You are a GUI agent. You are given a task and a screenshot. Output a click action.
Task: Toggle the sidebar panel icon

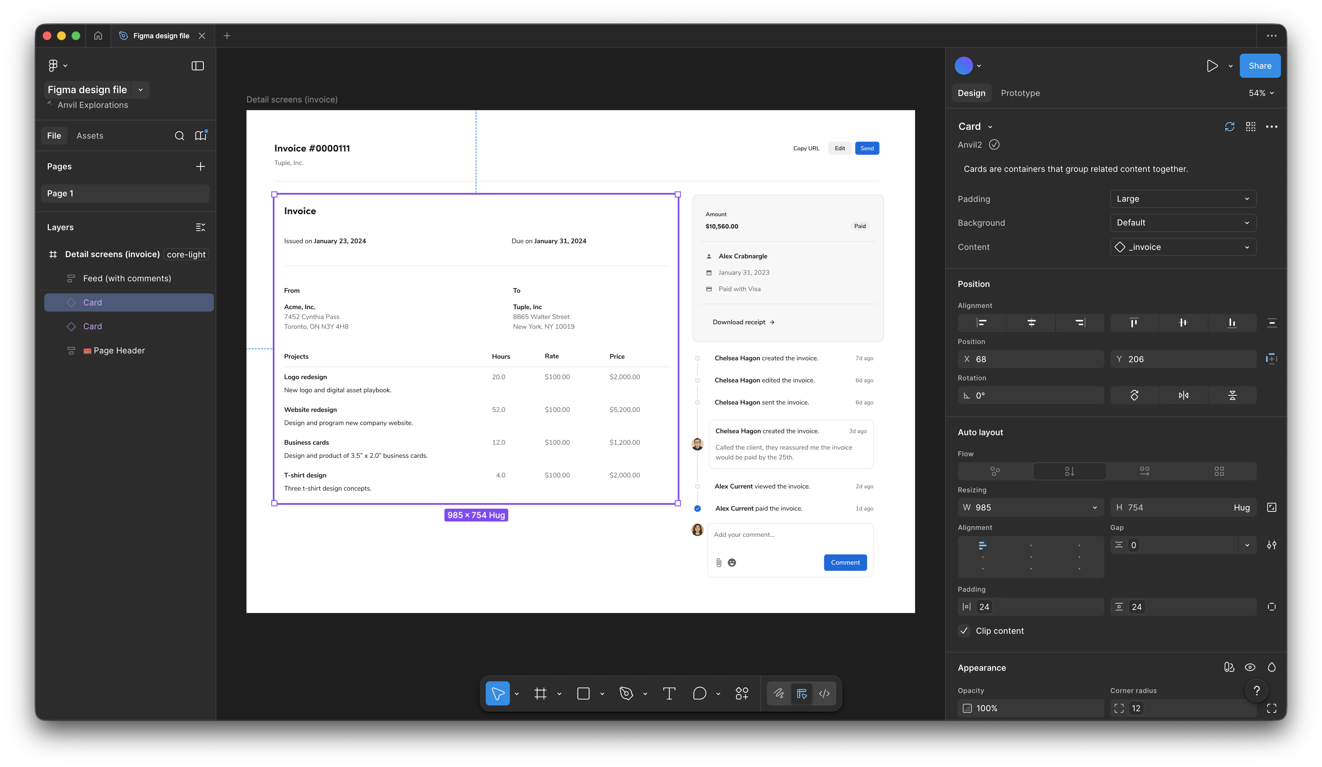pyautogui.click(x=198, y=66)
